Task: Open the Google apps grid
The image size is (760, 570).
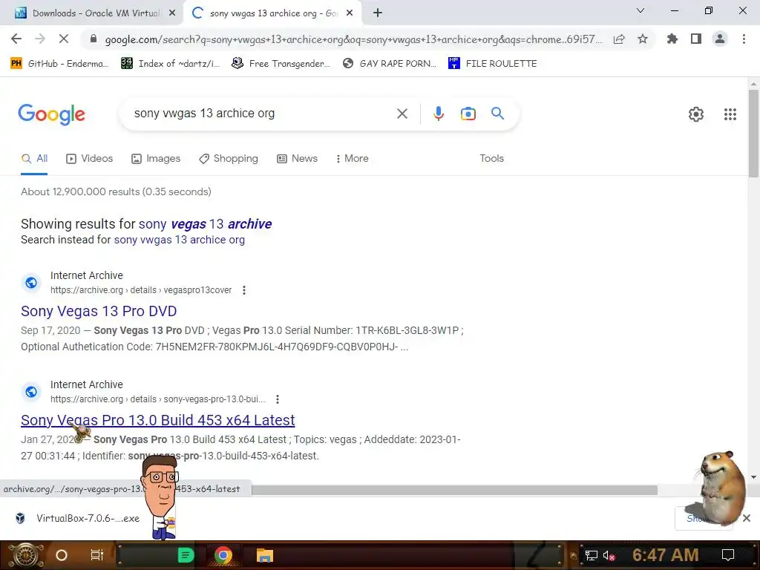Action: (x=730, y=114)
